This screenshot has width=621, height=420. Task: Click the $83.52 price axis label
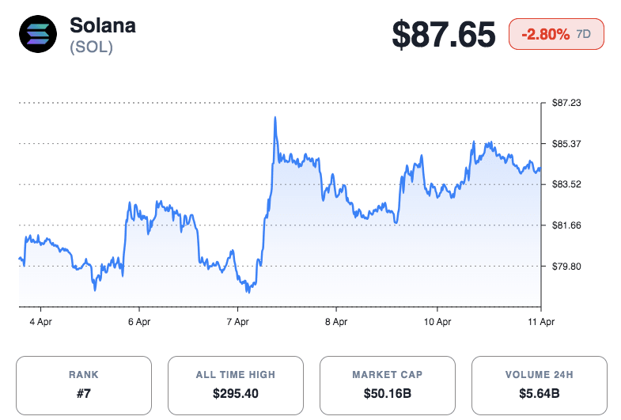click(x=566, y=184)
